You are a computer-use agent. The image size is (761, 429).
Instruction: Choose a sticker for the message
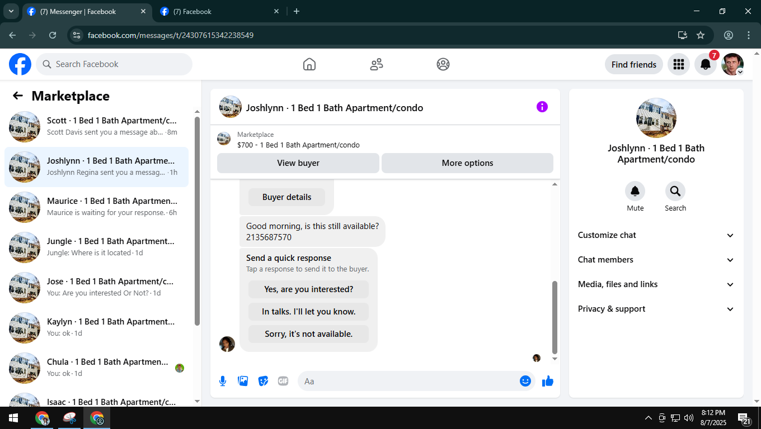pos(263,381)
